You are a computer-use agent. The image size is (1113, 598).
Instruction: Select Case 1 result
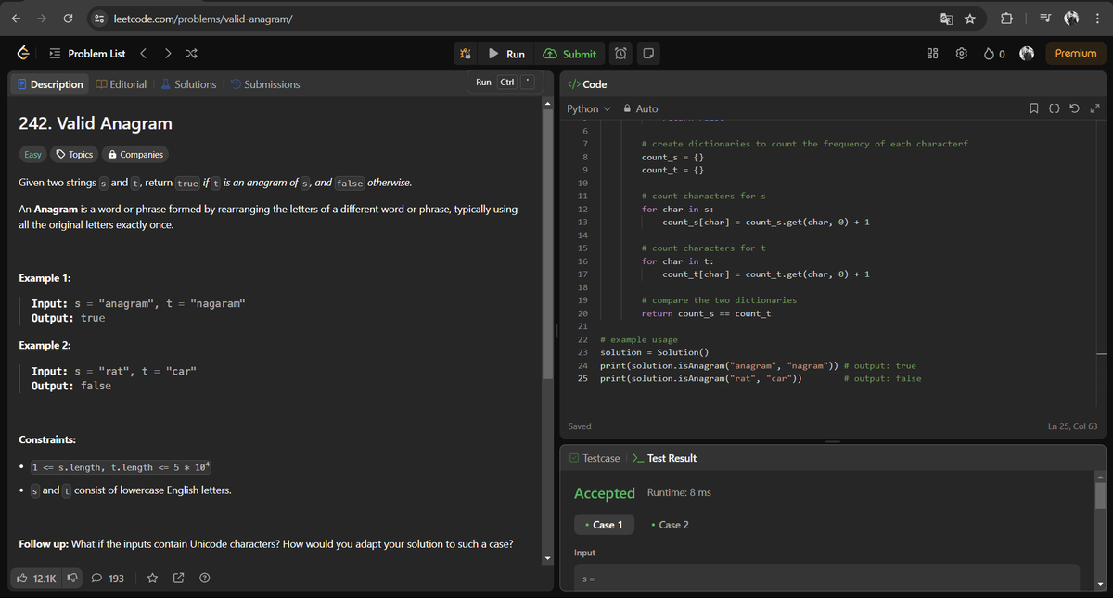(x=605, y=525)
